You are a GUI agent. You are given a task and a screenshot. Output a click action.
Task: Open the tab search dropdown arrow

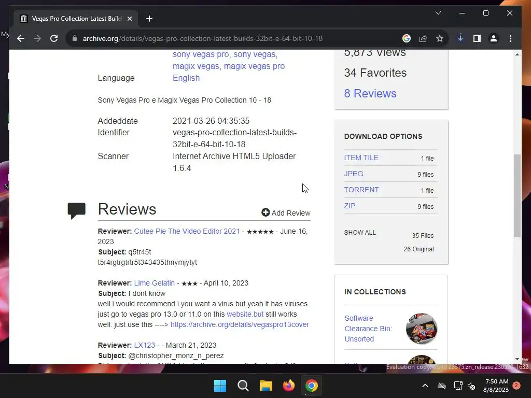[x=438, y=13]
